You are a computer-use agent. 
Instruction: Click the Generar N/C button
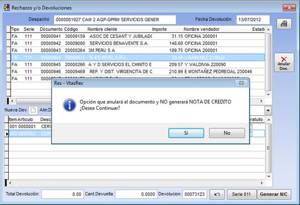[274, 194]
